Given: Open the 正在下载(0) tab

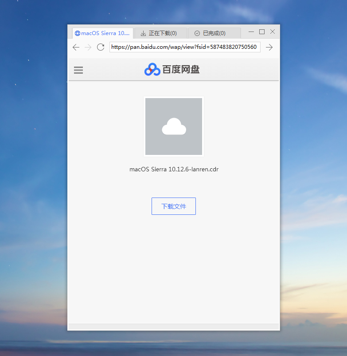Looking at the screenshot, I should point(161,33).
